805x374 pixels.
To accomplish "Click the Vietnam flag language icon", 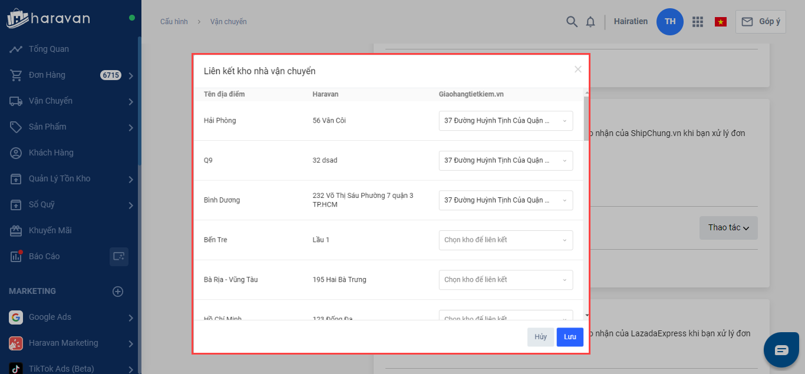I will coord(720,22).
